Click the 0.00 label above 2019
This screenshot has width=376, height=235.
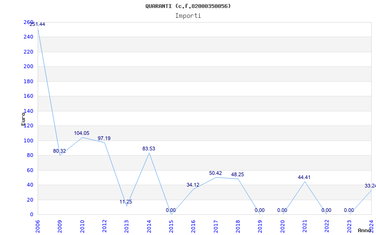(260, 210)
